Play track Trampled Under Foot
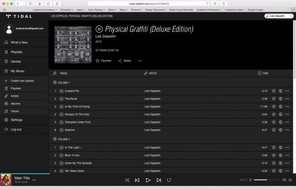The image size is (296, 189). click(61, 122)
